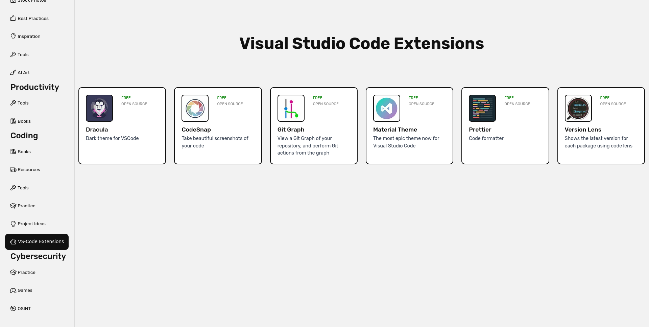The width and height of the screenshot is (649, 327).
Task: Click wrench icon beside Tools under Coding
Action: pyautogui.click(x=13, y=188)
